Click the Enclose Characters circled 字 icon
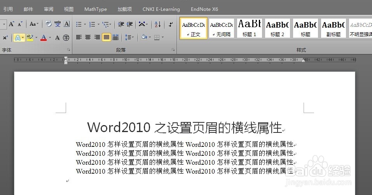The width and height of the screenshot is (372, 195). [x=66, y=37]
